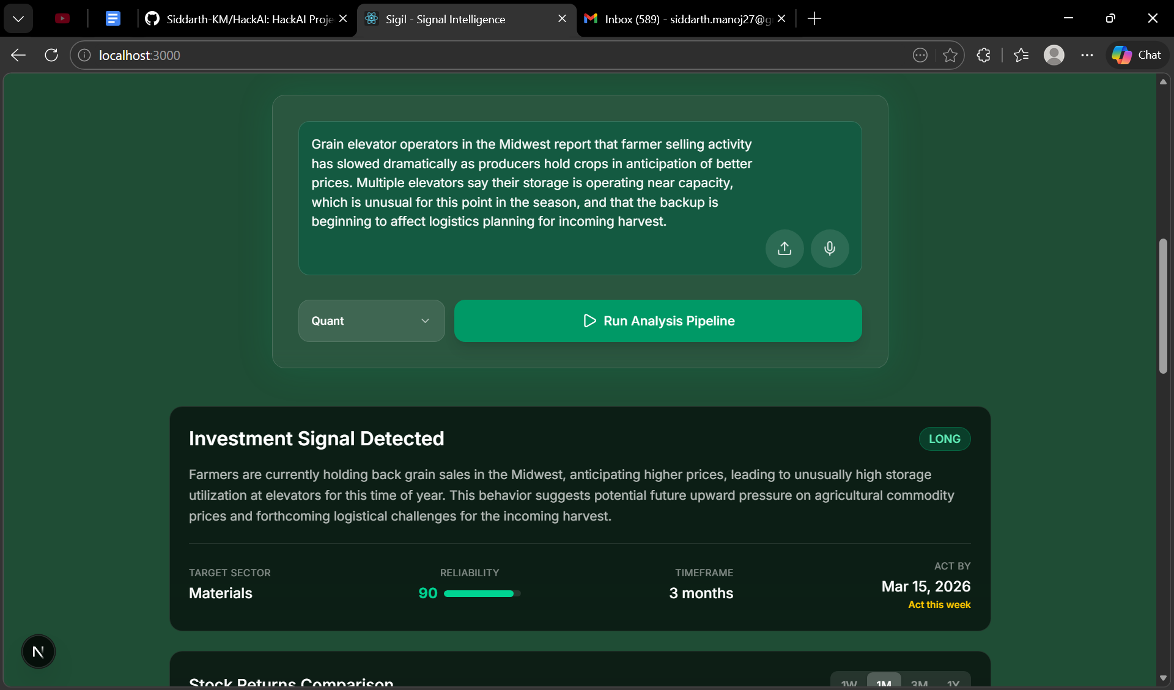Click the microphone voice input icon
Screen dimensions: 1174x690
coord(830,248)
